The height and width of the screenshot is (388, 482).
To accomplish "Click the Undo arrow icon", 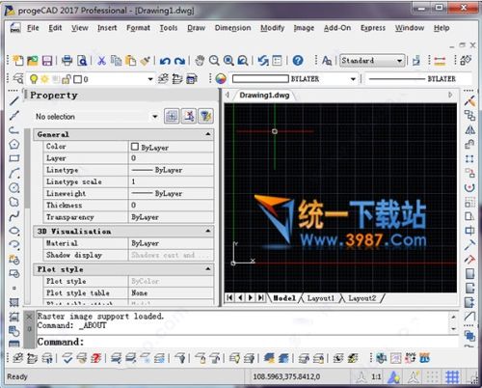I will 165,61.
